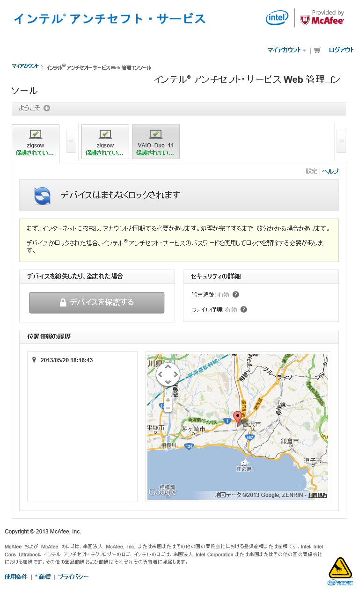Open the shopping cart icon

pos(318,50)
